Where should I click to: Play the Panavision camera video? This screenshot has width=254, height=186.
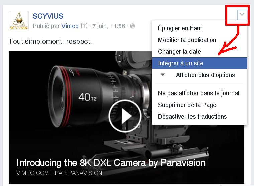[125, 116]
